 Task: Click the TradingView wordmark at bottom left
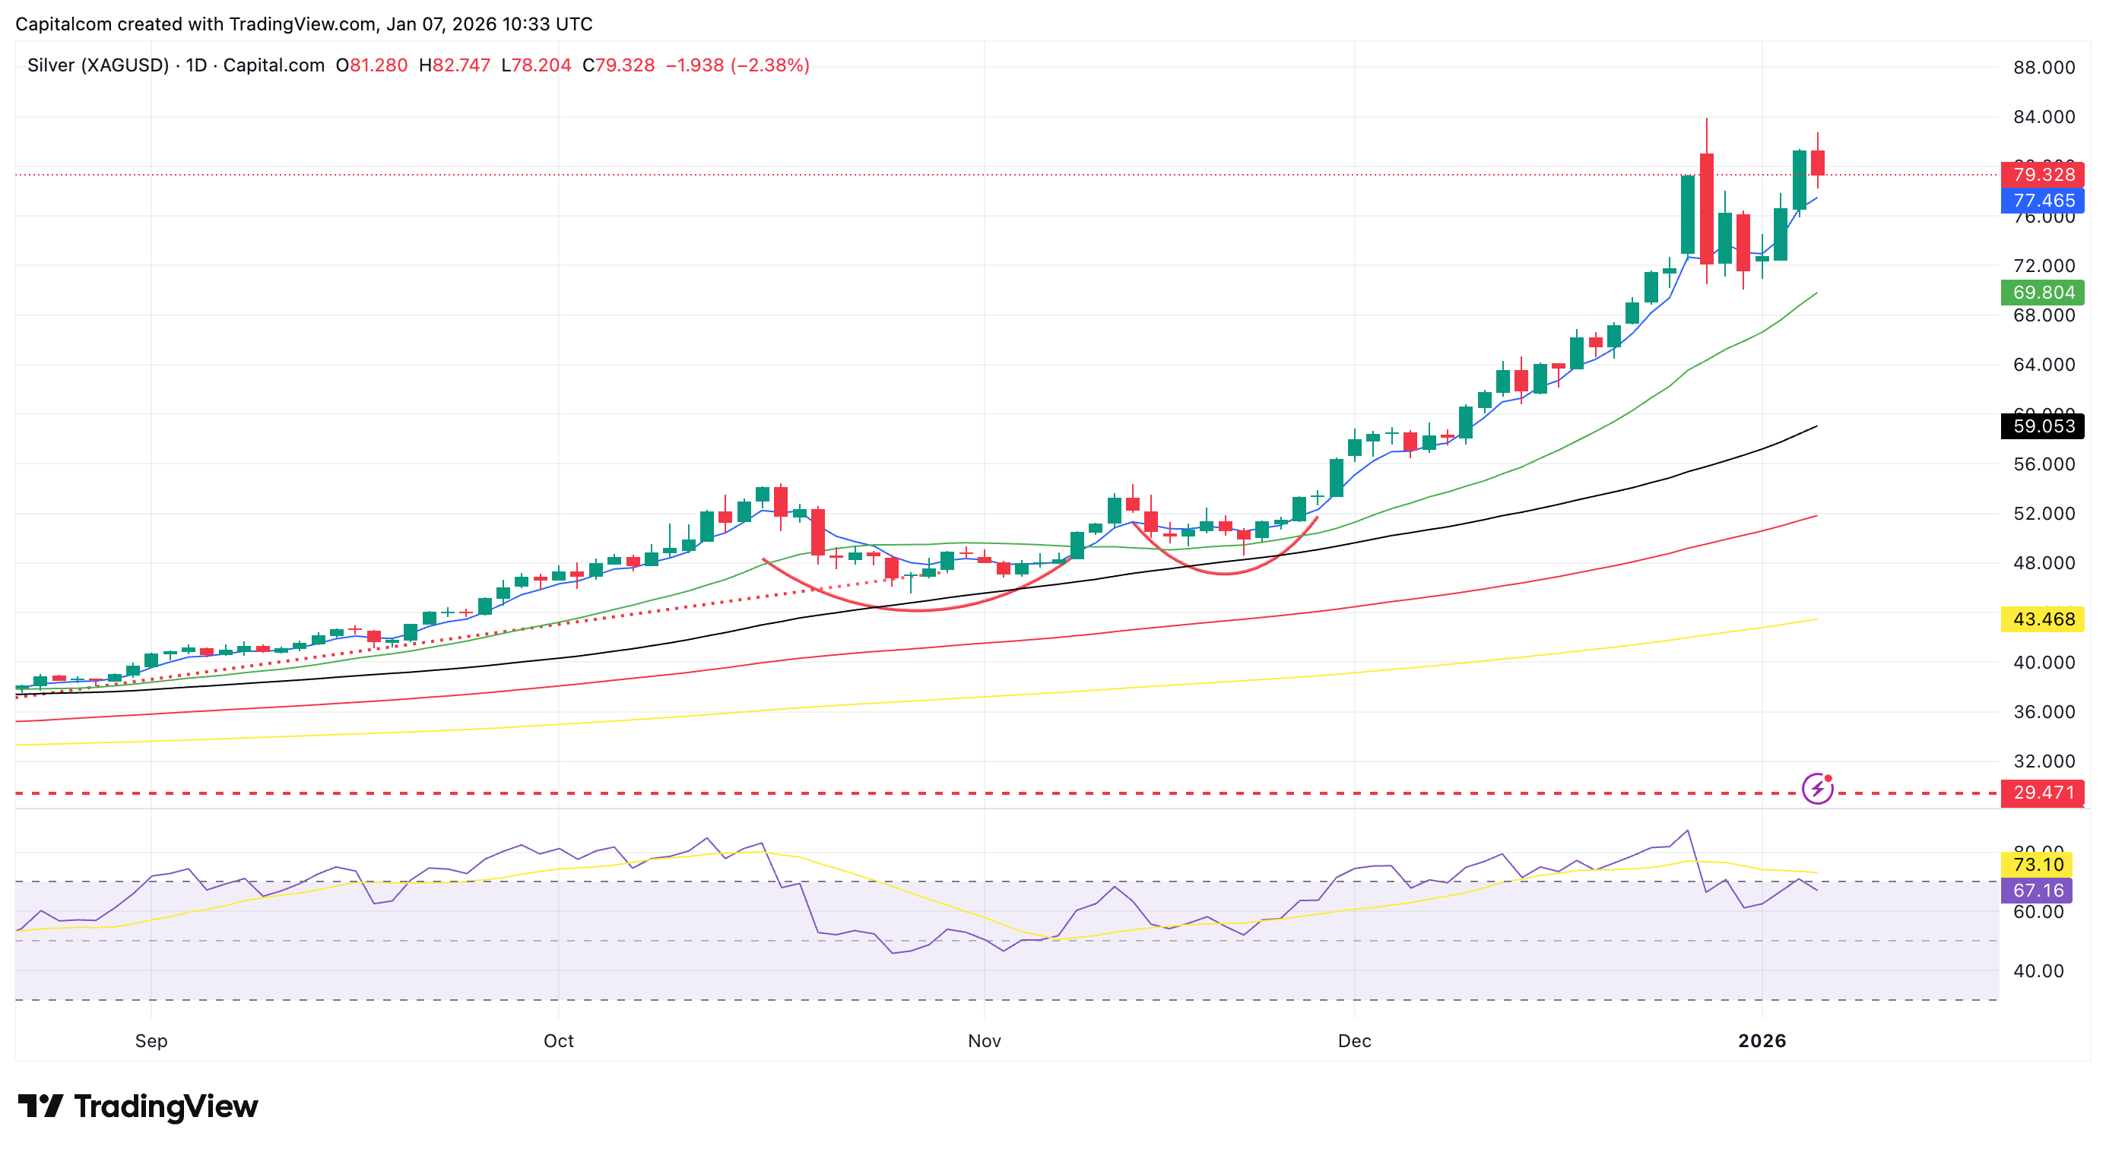(166, 1106)
